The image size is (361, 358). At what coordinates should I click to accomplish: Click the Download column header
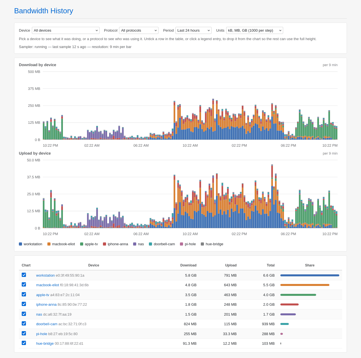coord(188,265)
